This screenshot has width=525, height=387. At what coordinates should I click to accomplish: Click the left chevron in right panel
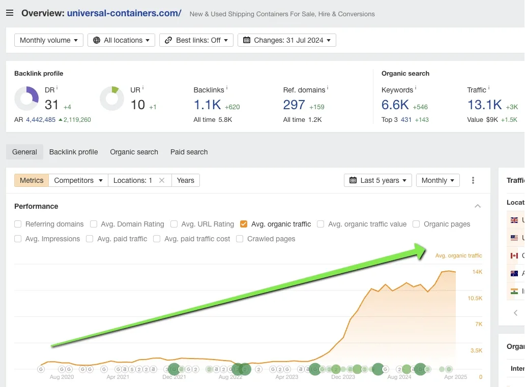(516, 313)
